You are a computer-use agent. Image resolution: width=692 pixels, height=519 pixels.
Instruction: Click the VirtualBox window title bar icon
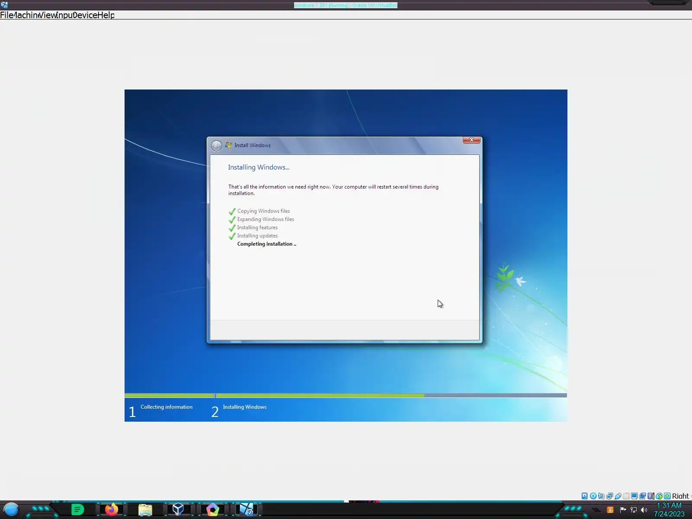tap(4, 5)
